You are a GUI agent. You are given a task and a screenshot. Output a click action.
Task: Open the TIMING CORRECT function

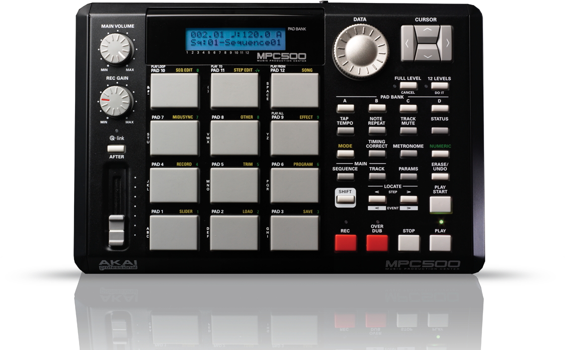click(377, 154)
